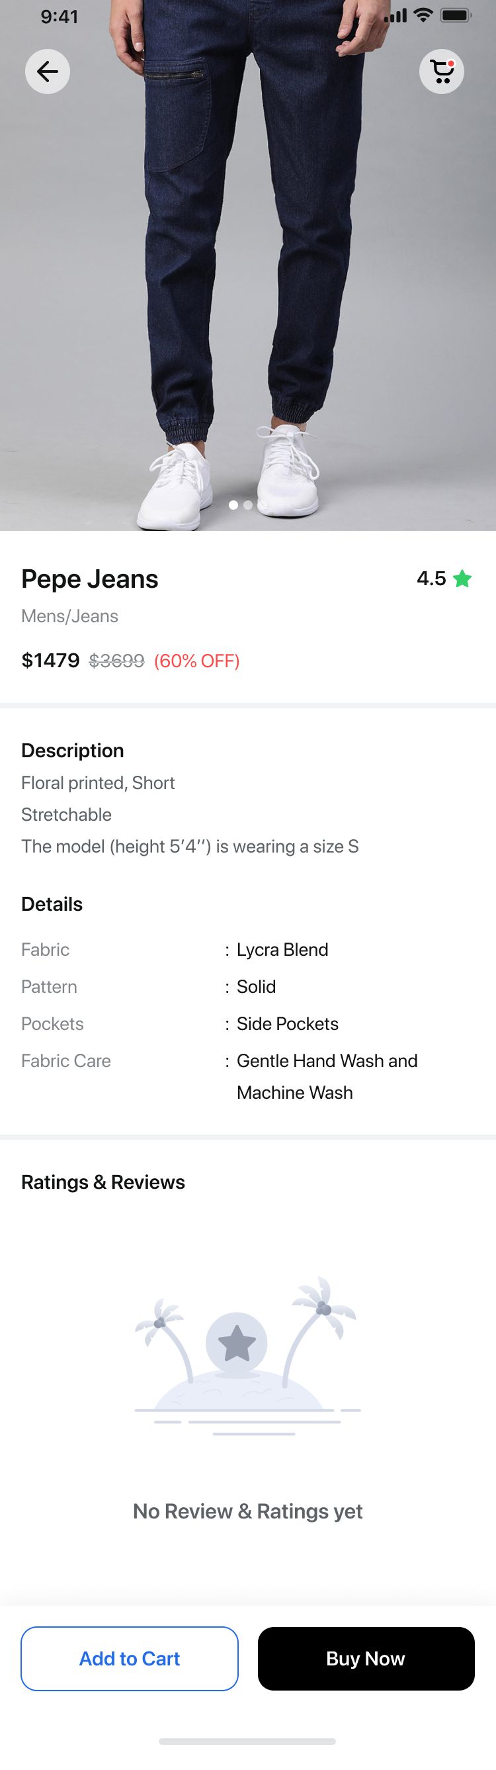The image size is (496, 1770).
Task: Tap the Ratings & Reviews heading
Action: (103, 1182)
